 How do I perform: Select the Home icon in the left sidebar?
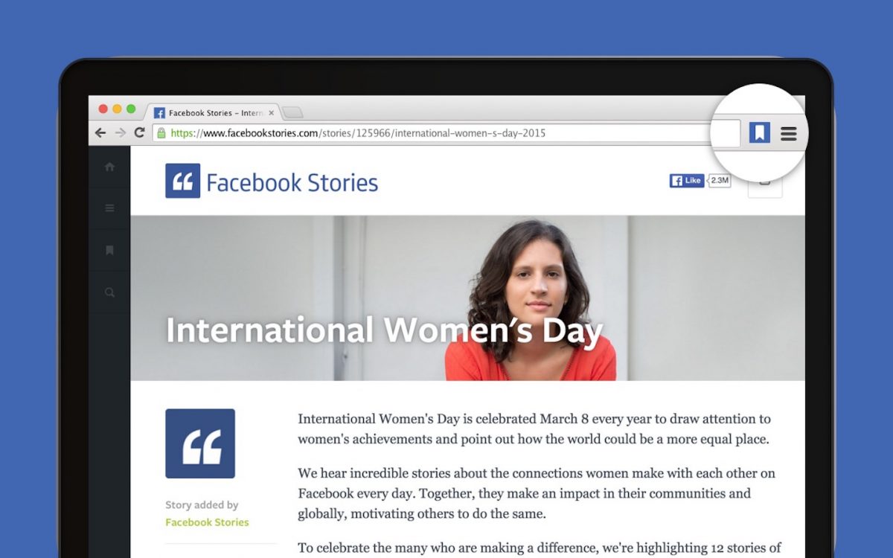click(x=109, y=167)
